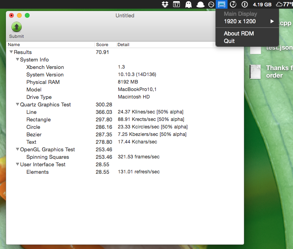Minimize the Untitled window with yellow button
The image size is (293, 249).
point(19,15)
